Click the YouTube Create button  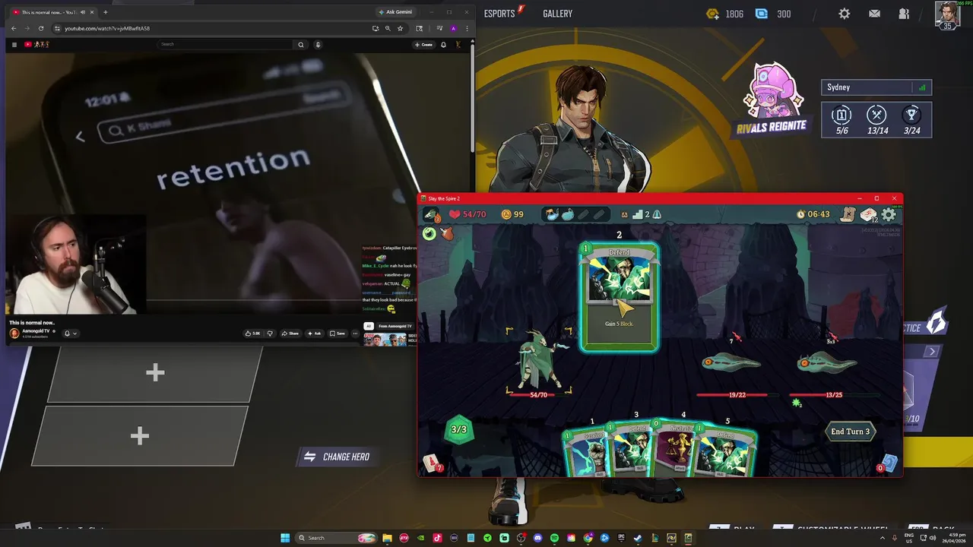tap(423, 44)
